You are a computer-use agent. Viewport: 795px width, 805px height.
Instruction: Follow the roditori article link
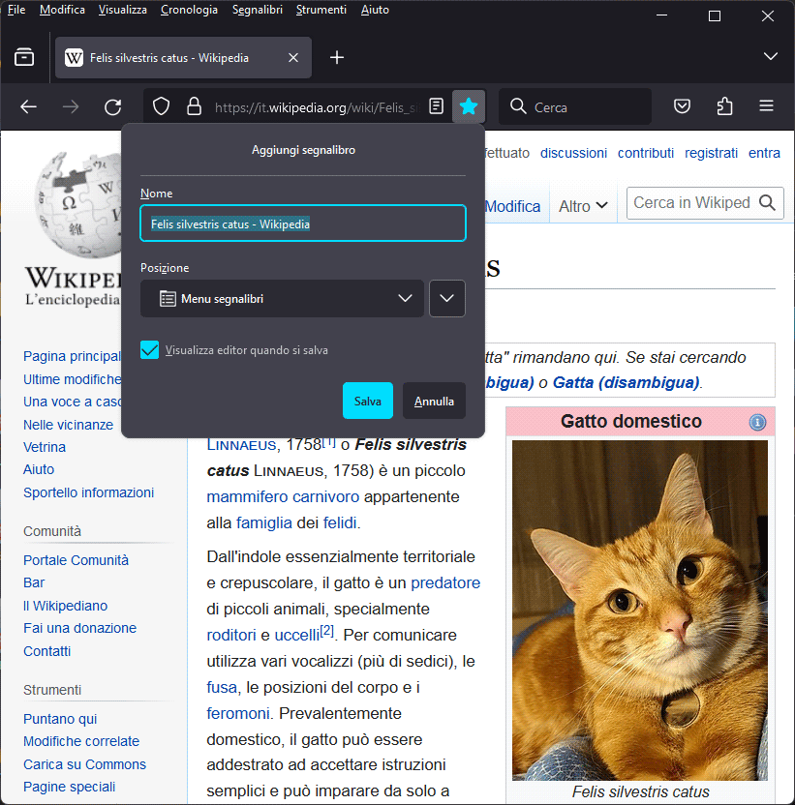point(231,635)
